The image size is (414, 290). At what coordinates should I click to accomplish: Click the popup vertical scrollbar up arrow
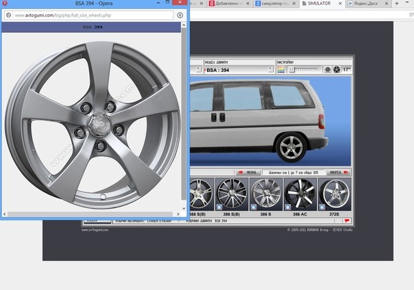click(184, 25)
